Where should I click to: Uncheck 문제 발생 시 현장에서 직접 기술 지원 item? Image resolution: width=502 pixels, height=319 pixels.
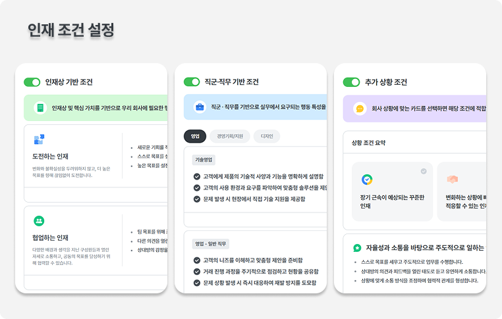(x=197, y=199)
